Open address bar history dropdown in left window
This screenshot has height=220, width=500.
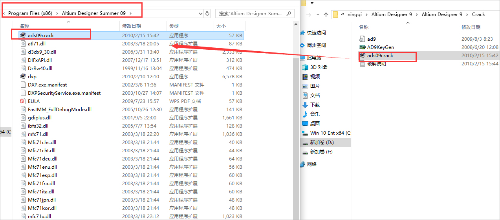tap(200, 13)
